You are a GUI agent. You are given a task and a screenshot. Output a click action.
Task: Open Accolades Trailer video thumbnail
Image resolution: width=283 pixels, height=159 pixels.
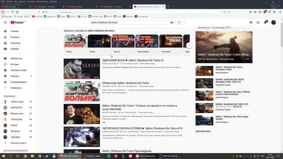pyautogui.click(x=204, y=71)
